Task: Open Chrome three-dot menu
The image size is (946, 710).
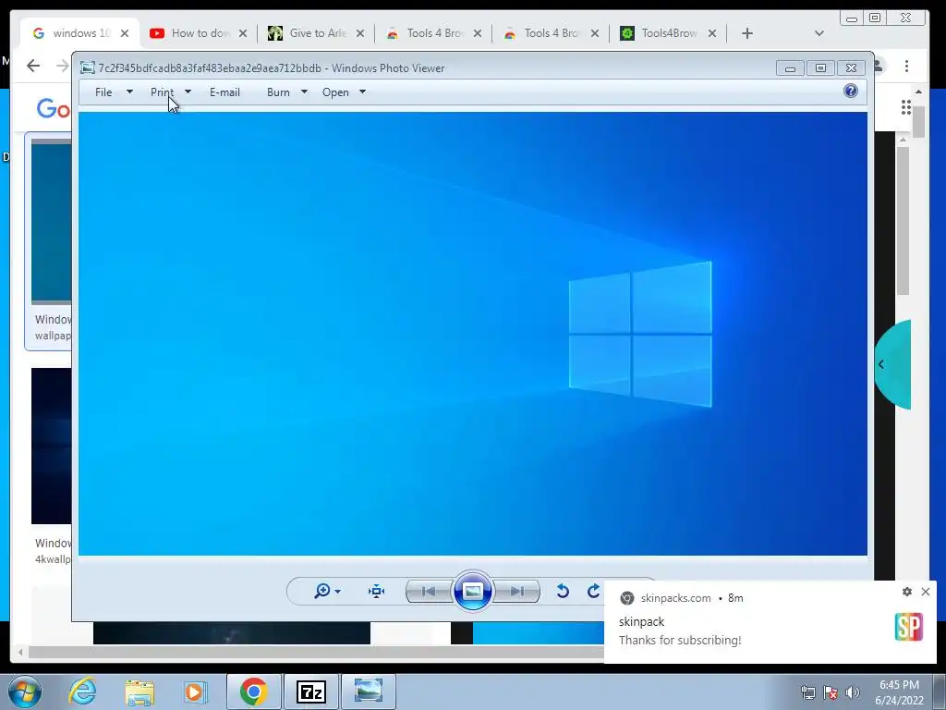Action: pyautogui.click(x=906, y=66)
